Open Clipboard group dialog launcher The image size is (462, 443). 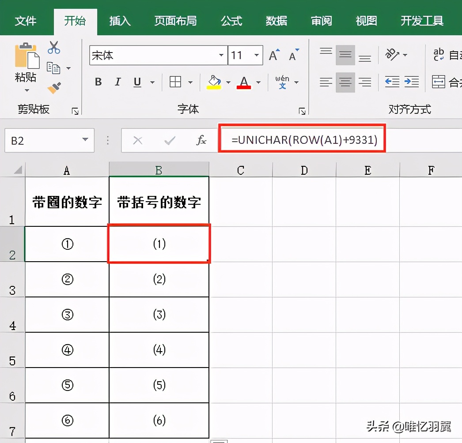75,111
